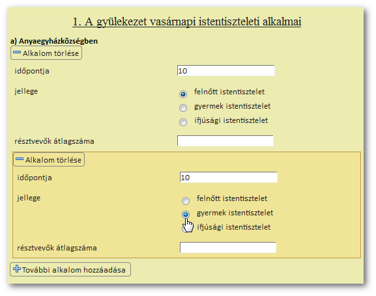Click the minus icon in the first Alkalom törlése button

click(x=17, y=52)
